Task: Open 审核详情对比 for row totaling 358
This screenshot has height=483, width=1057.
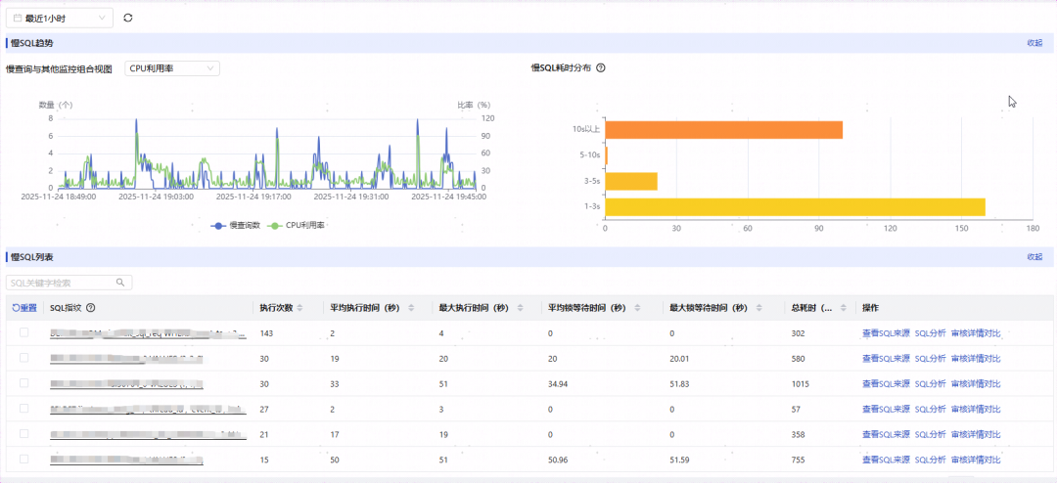Action: (976, 434)
